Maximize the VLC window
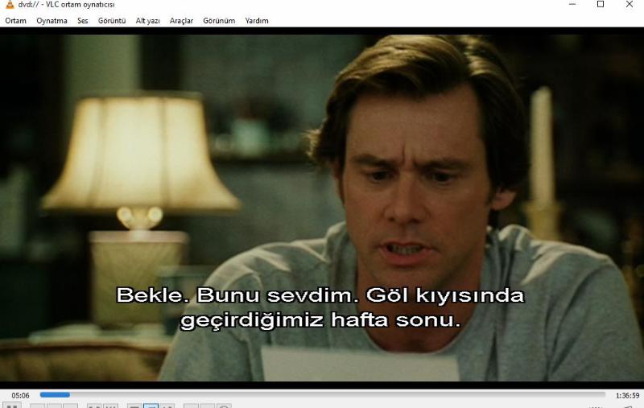This screenshot has height=408, width=644. pyautogui.click(x=601, y=4)
